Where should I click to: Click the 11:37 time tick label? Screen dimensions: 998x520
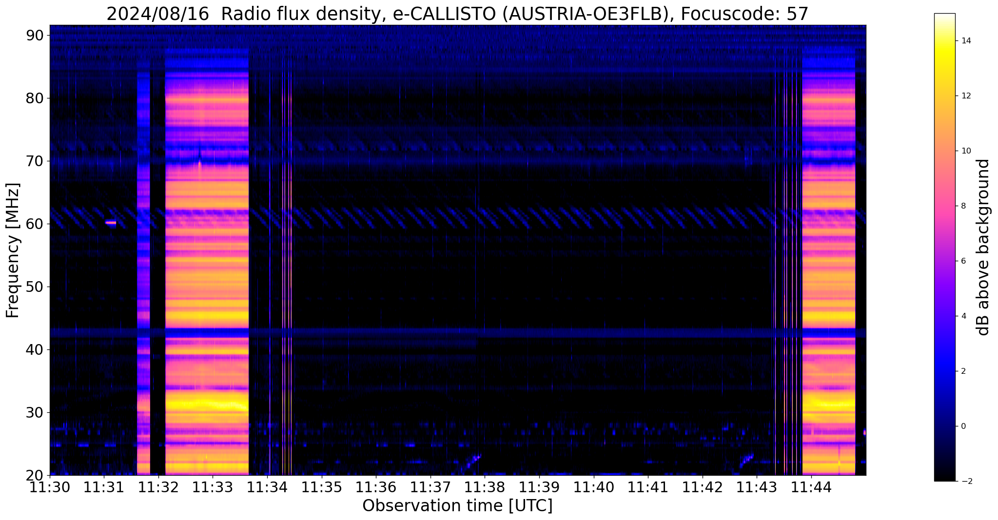(431, 487)
